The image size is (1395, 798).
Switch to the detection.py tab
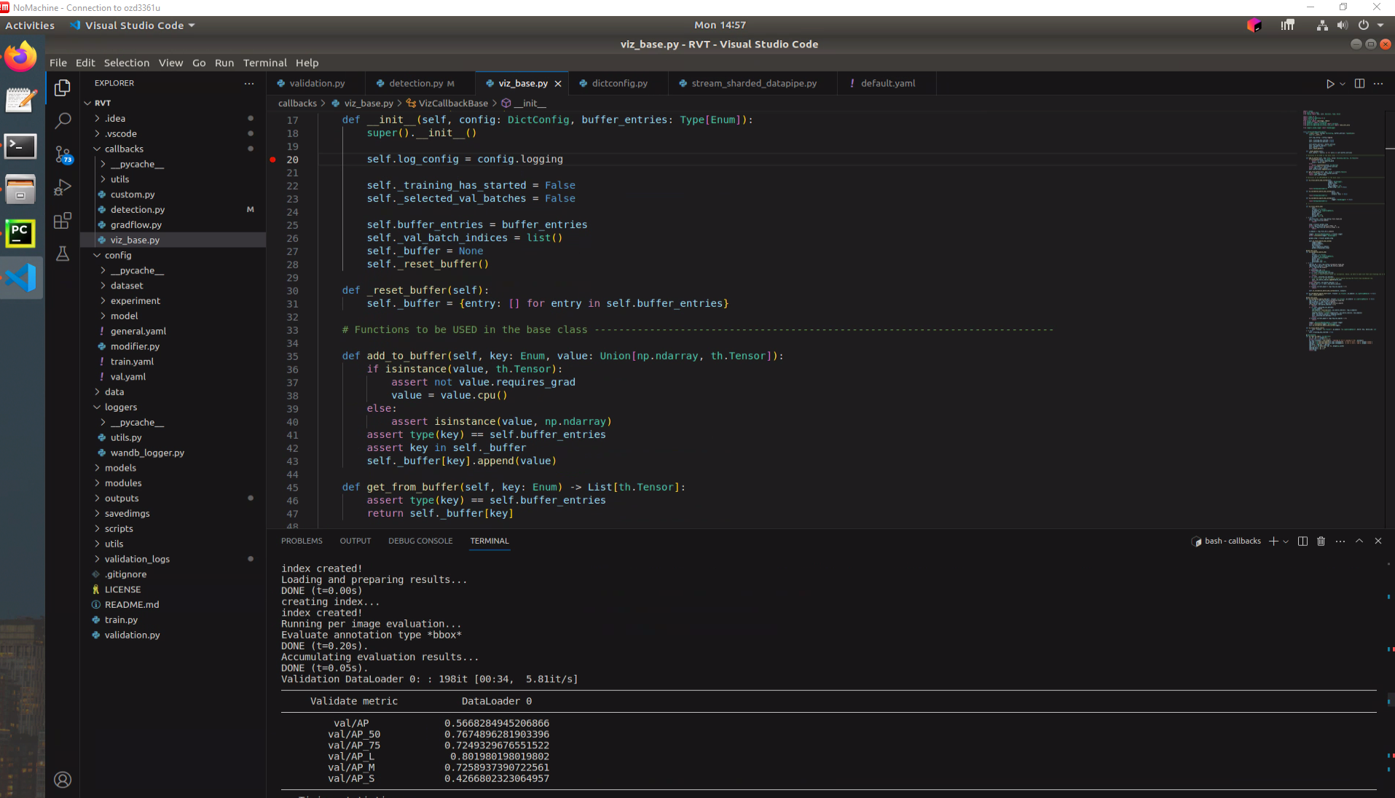[417, 83]
